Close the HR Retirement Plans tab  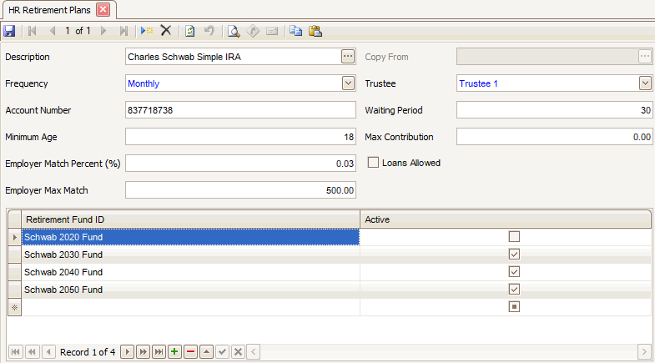[x=103, y=10]
